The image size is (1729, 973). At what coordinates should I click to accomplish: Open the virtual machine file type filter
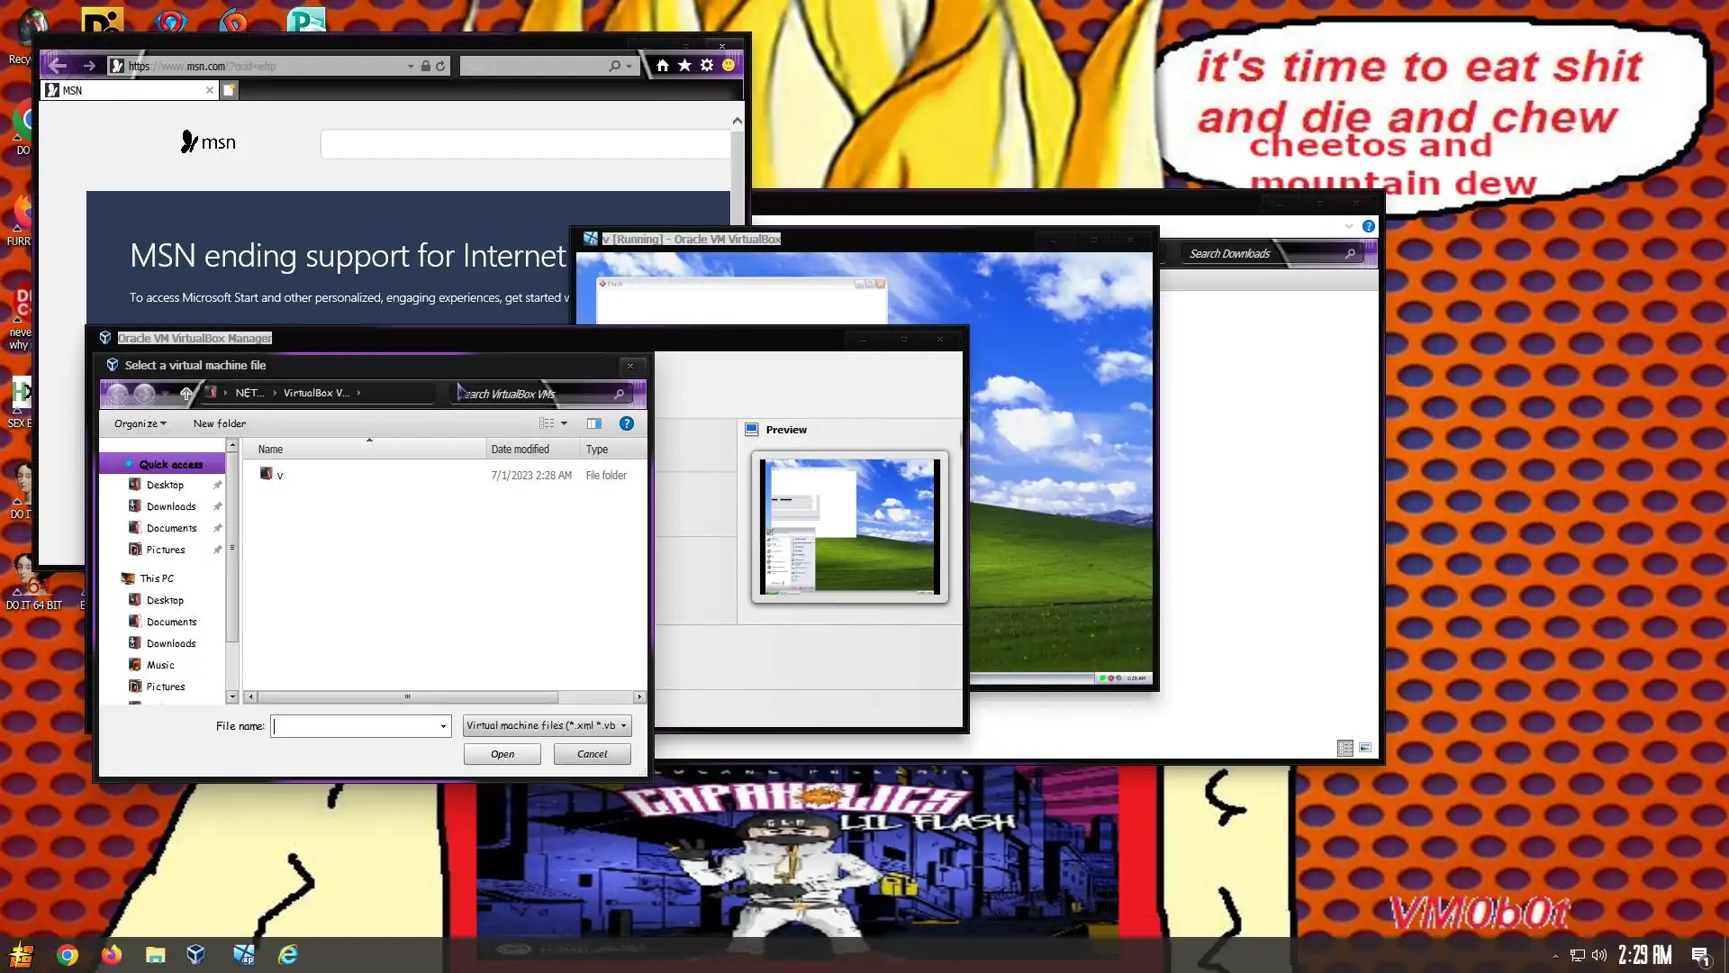[x=547, y=725]
